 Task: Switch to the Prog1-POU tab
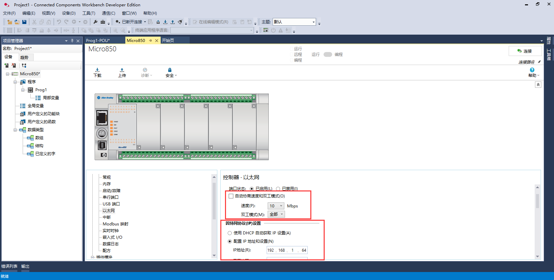98,41
